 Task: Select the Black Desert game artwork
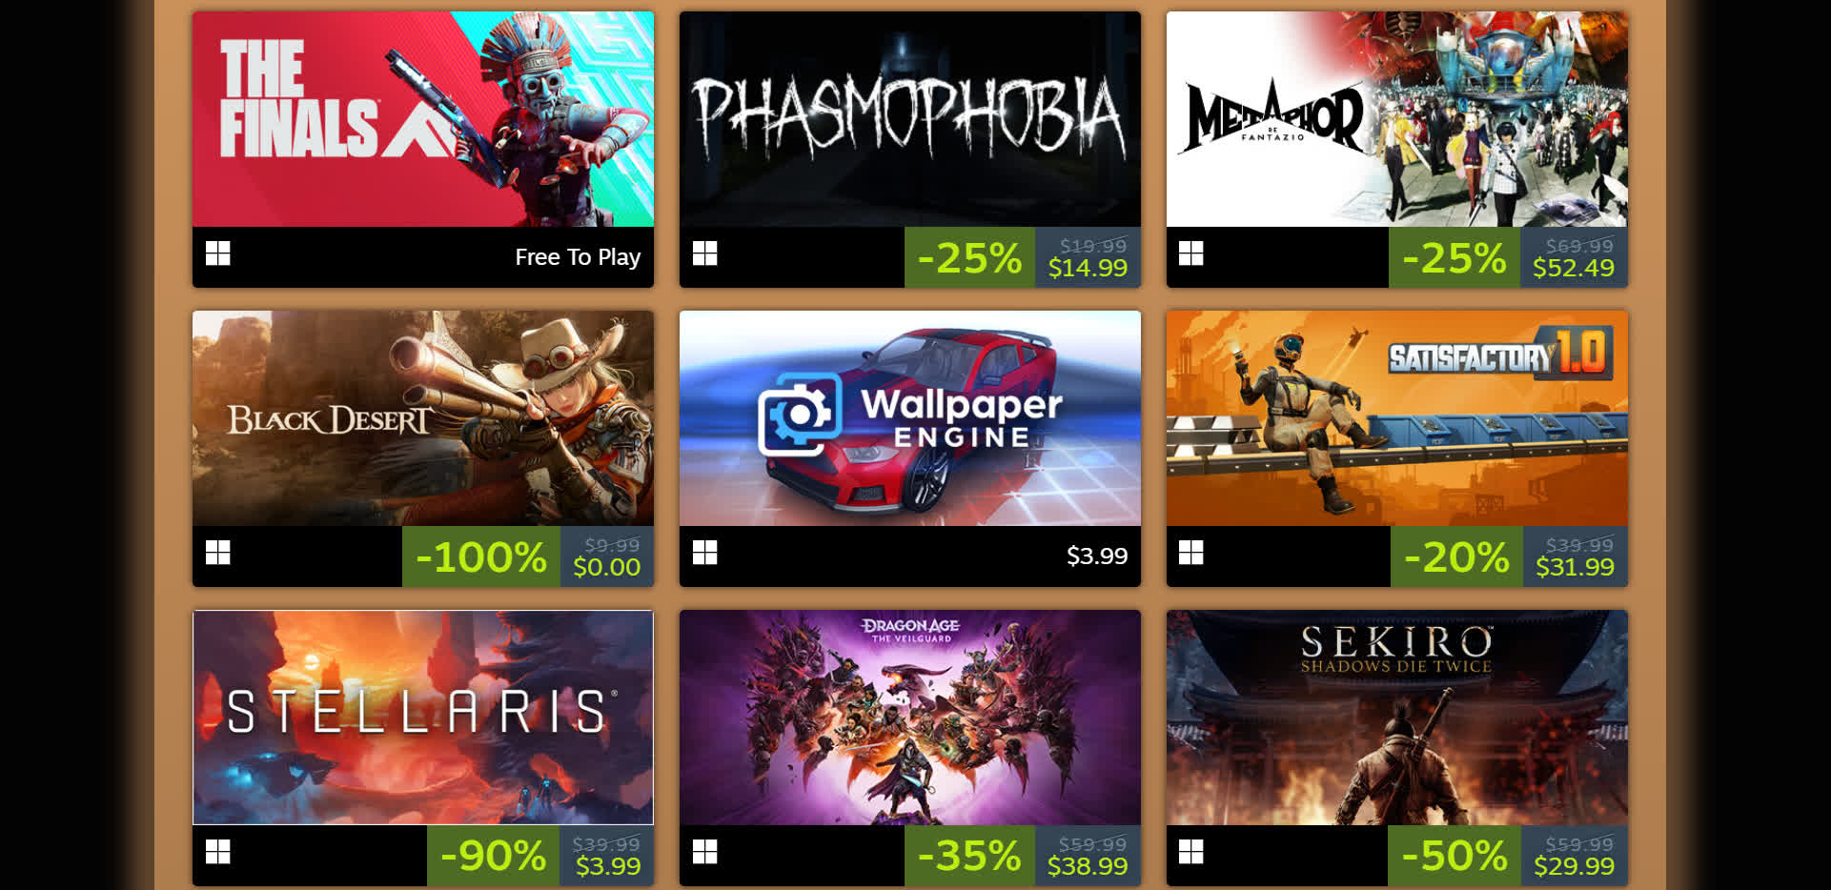point(423,418)
